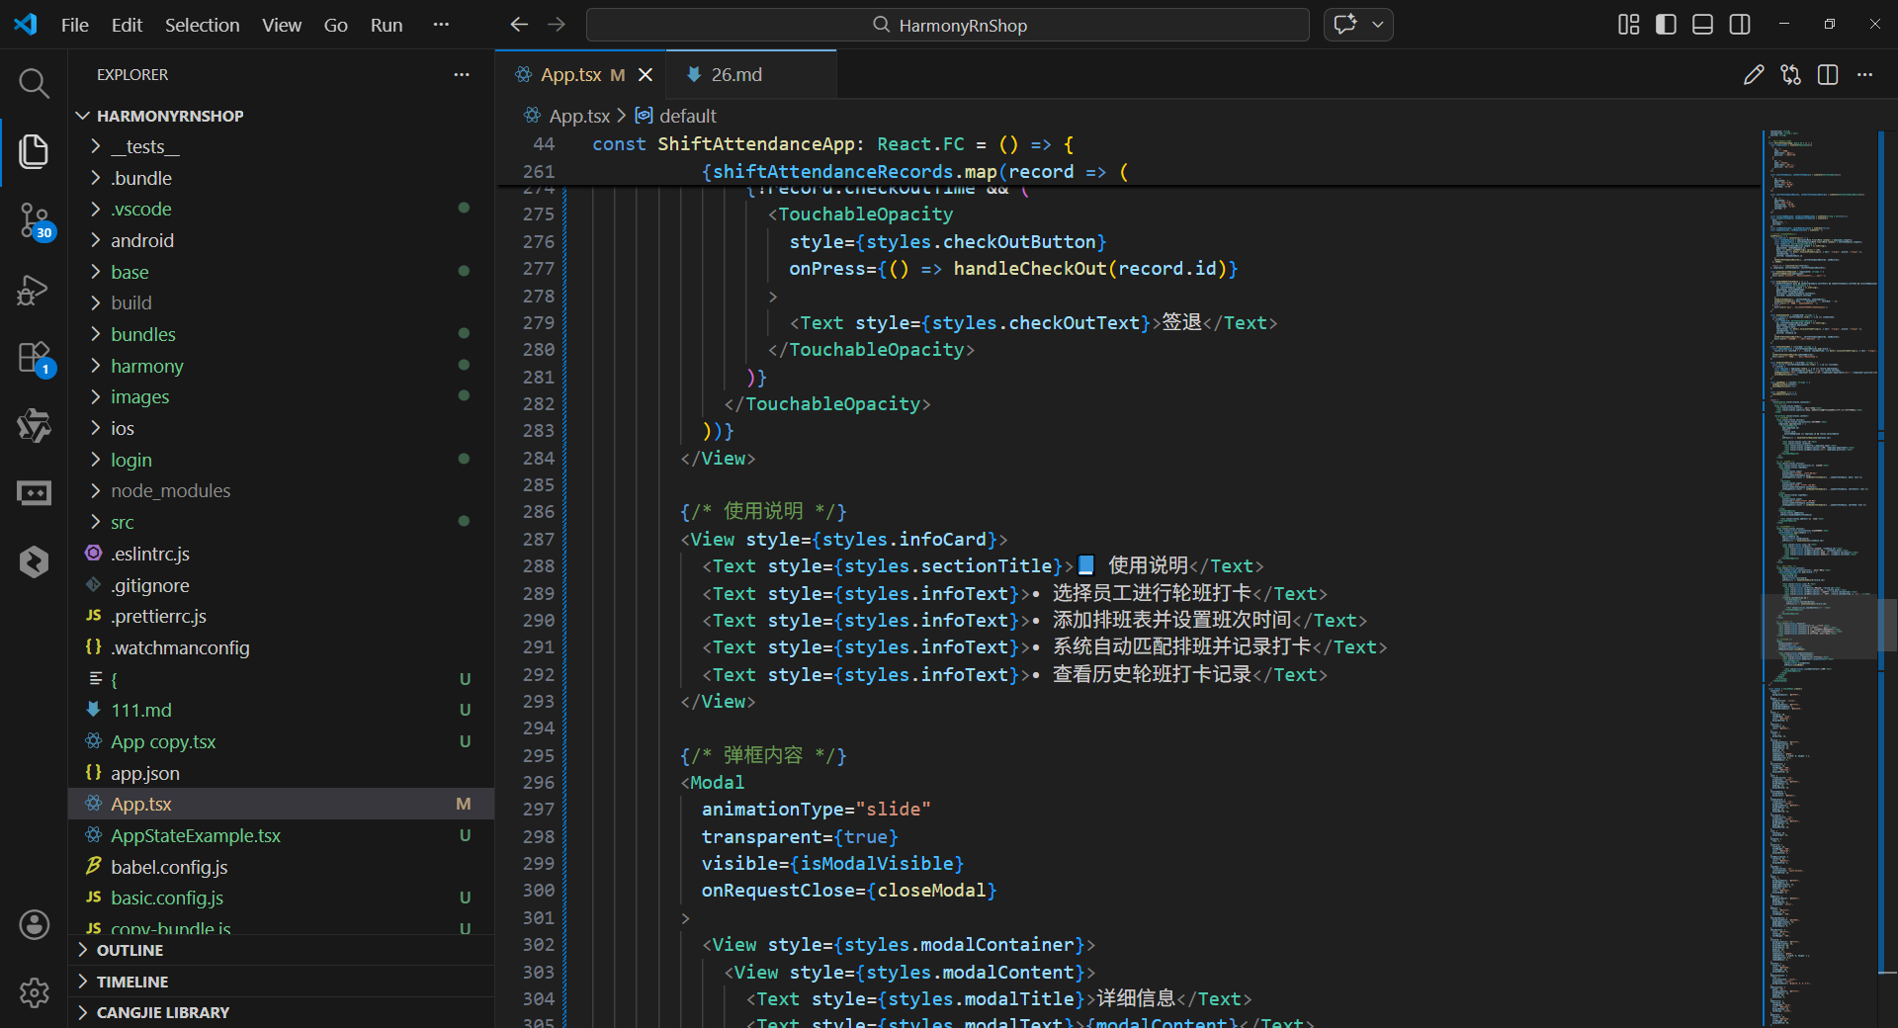Open the Go menu
The width and height of the screenshot is (1898, 1028).
pos(336,25)
